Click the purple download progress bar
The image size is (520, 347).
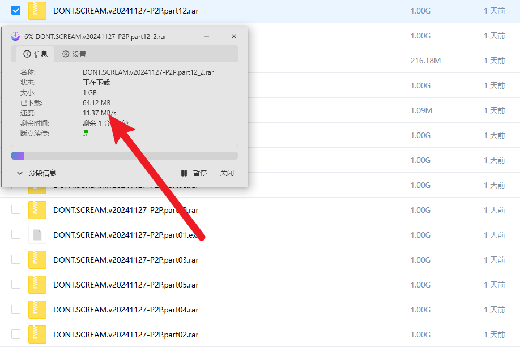(x=17, y=155)
